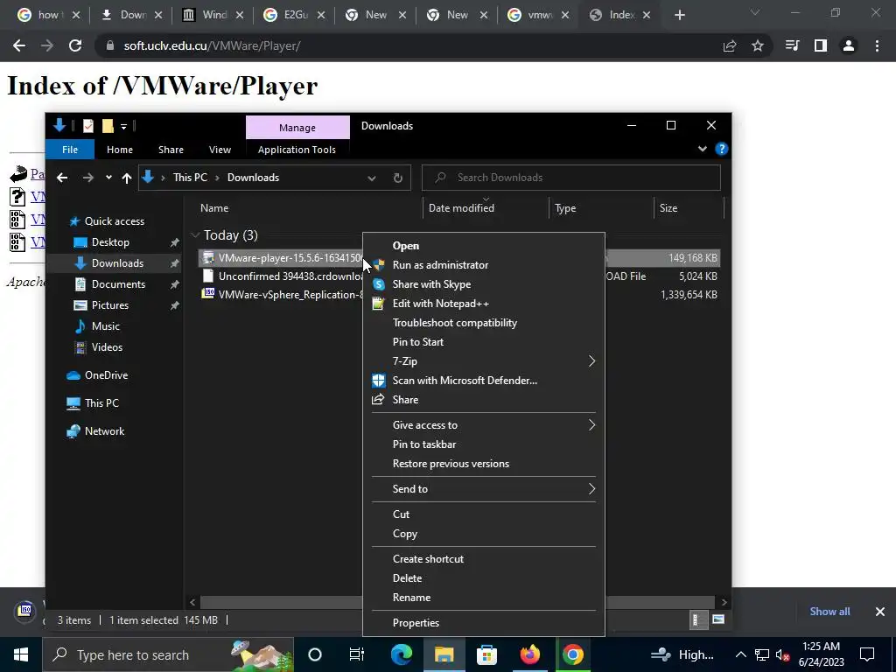Expand the ribbon with chevron
The width and height of the screenshot is (896, 672).
tap(703, 149)
